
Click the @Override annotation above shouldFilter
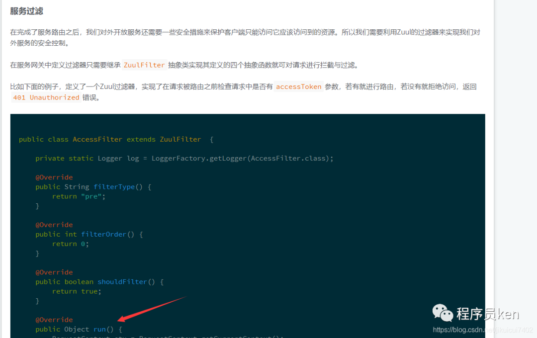pos(54,272)
